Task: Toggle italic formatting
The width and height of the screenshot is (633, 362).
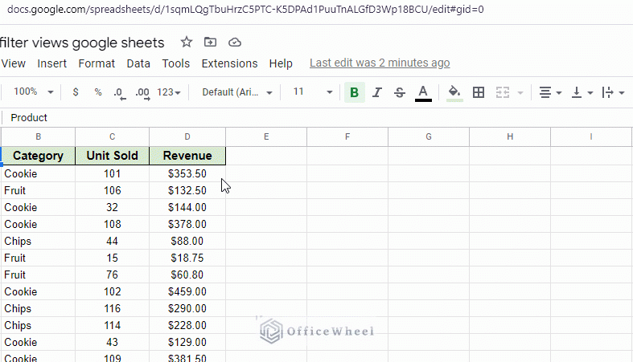Action: click(x=376, y=92)
